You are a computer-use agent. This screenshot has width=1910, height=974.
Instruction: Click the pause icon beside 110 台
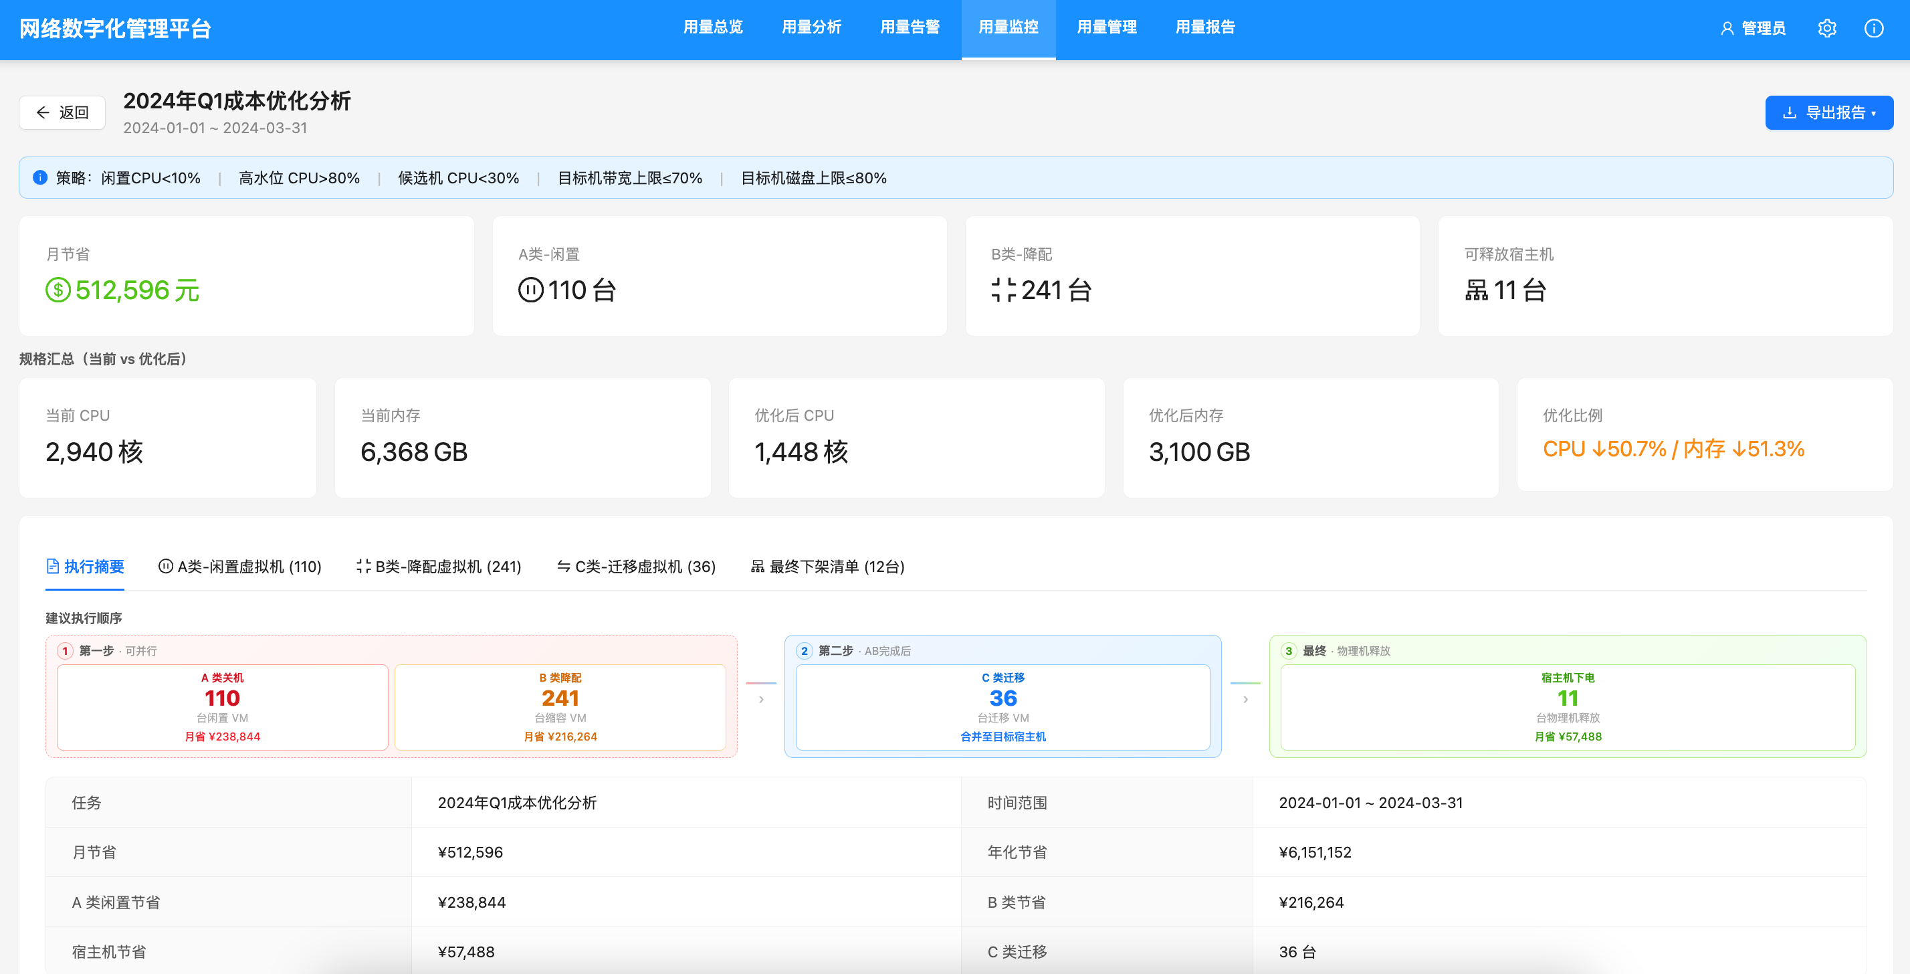pyautogui.click(x=531, y=290)
